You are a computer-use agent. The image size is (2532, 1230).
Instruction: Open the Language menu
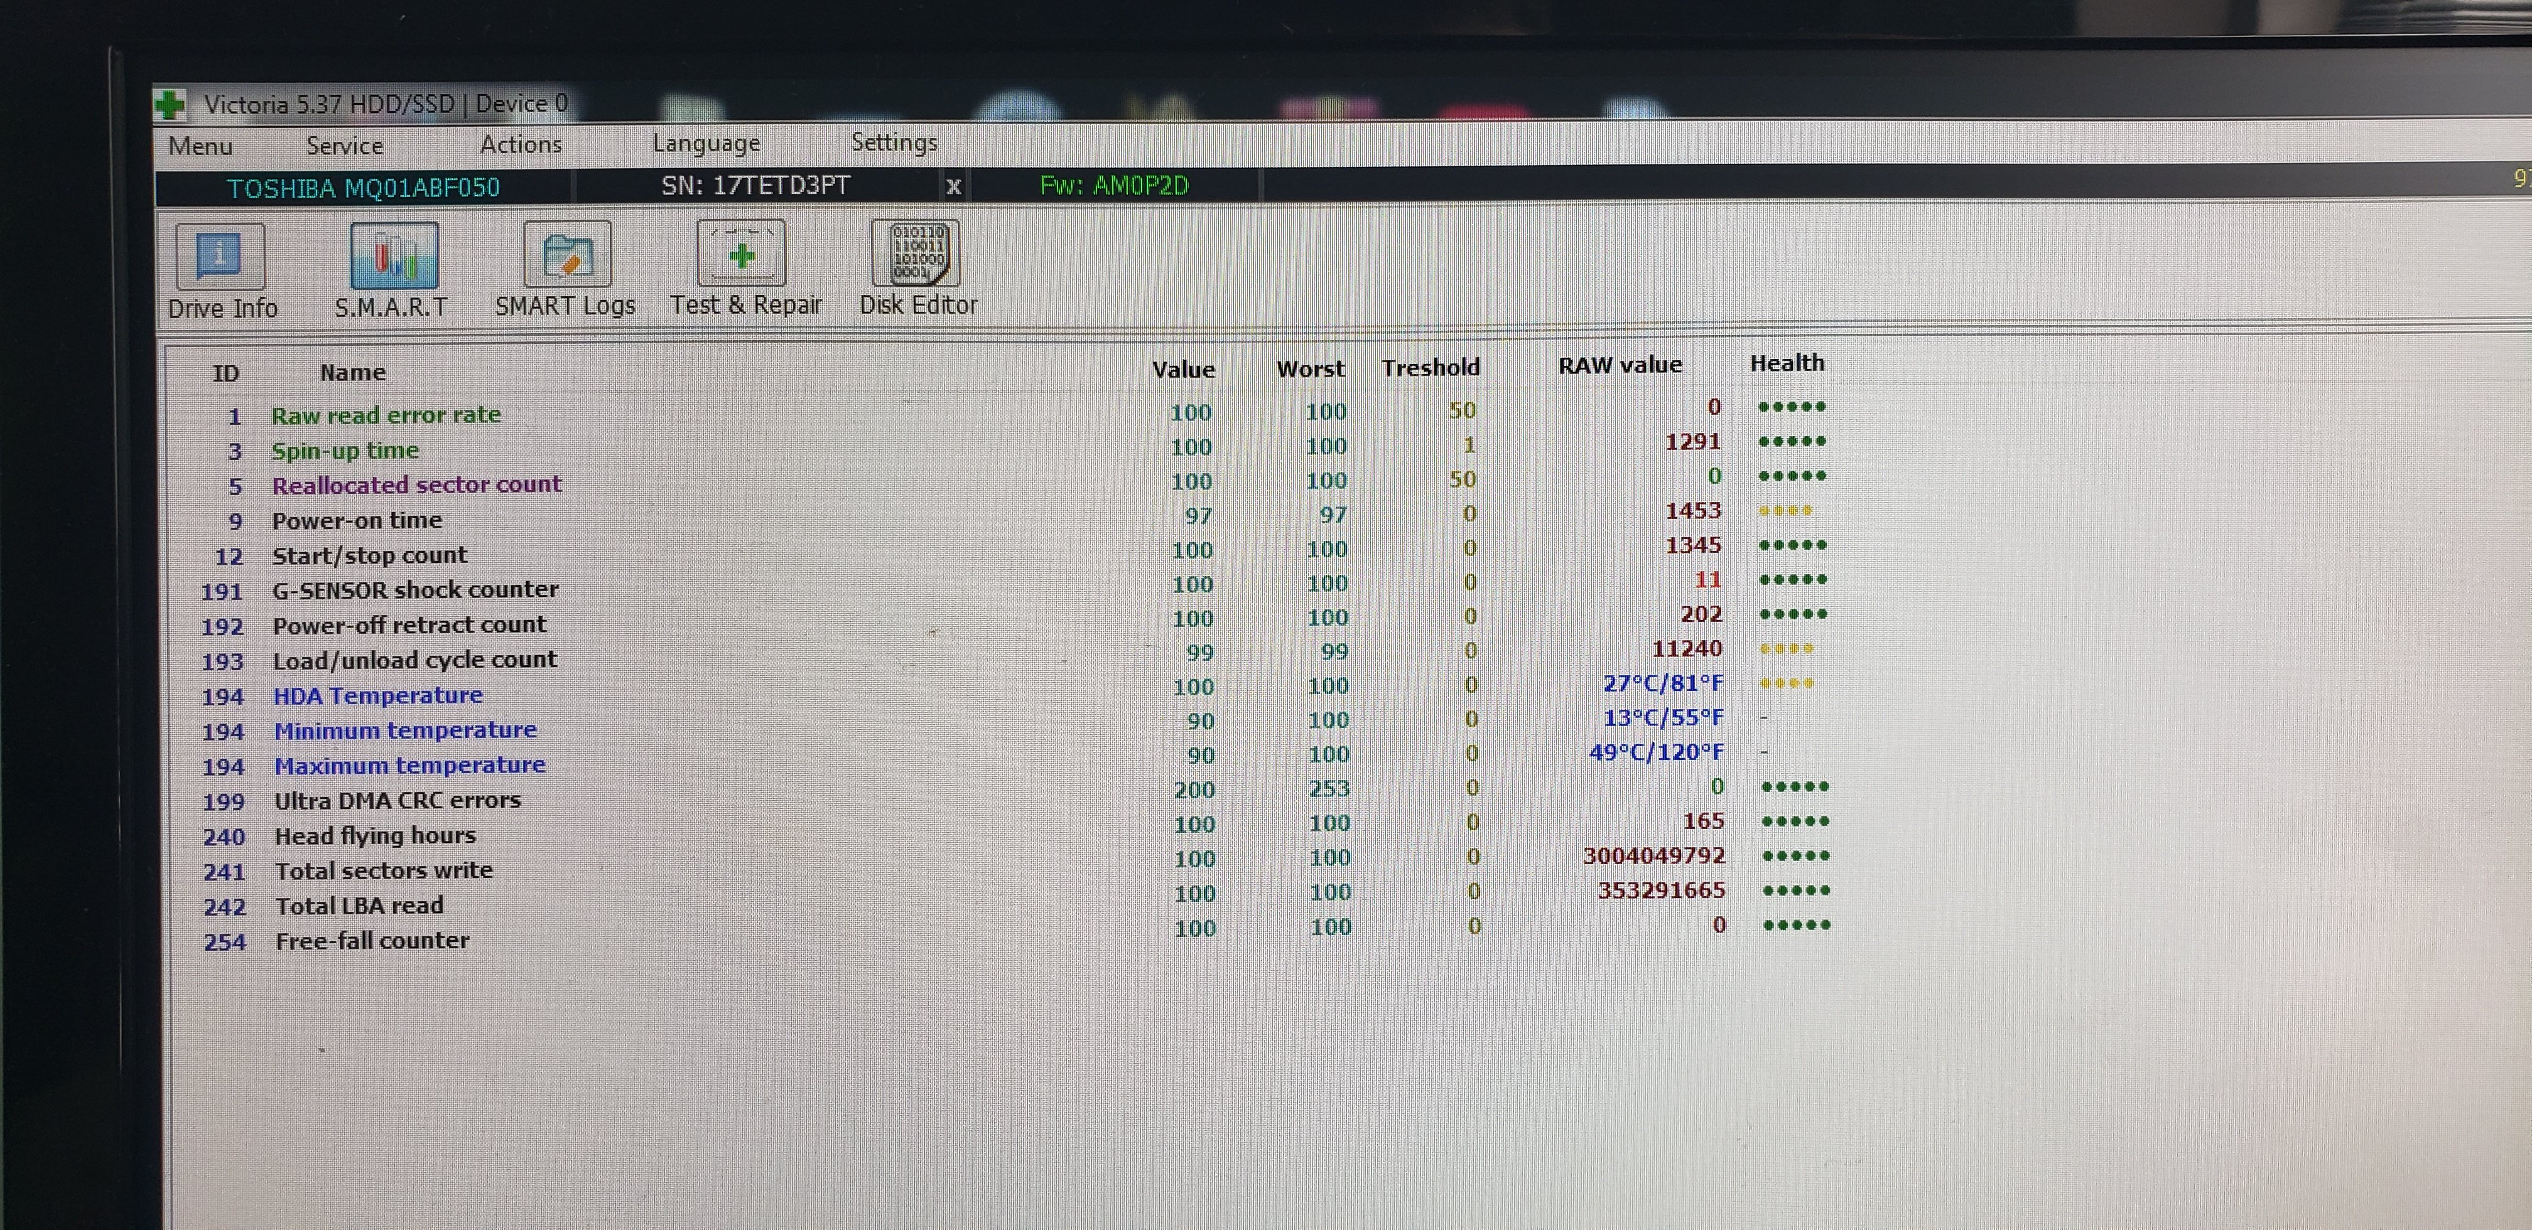[x=706, y=144]
